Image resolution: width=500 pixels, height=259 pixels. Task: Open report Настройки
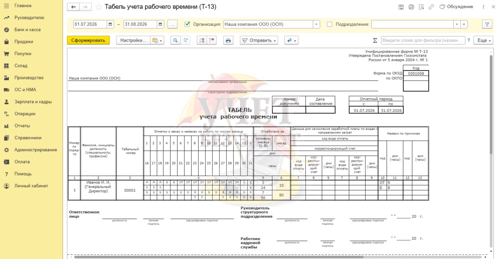(133, 40)
